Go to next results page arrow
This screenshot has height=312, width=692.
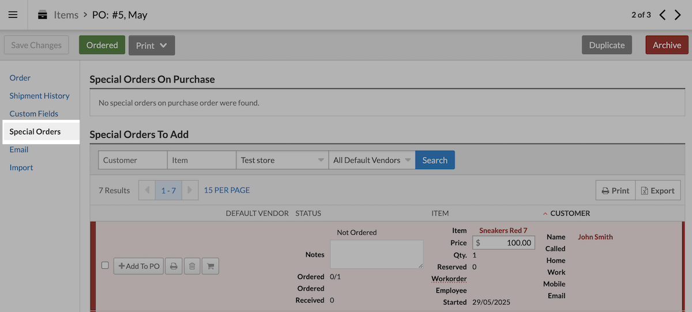point(190,190)
